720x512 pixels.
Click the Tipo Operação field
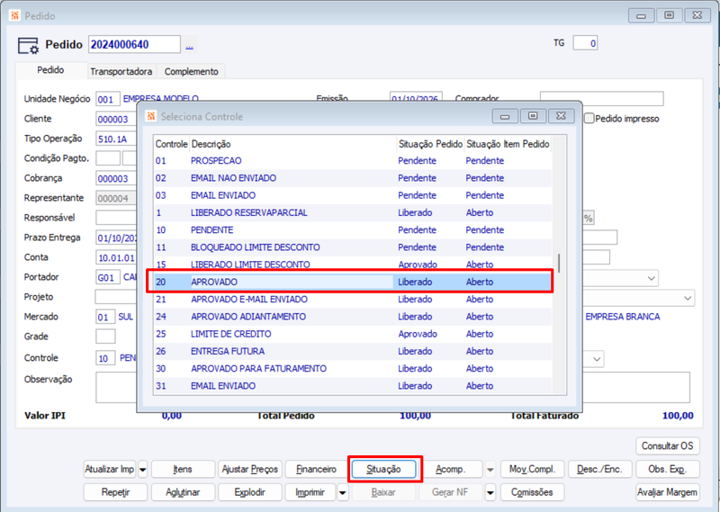click(116, 139)
